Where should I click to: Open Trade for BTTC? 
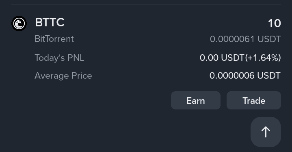254,101
